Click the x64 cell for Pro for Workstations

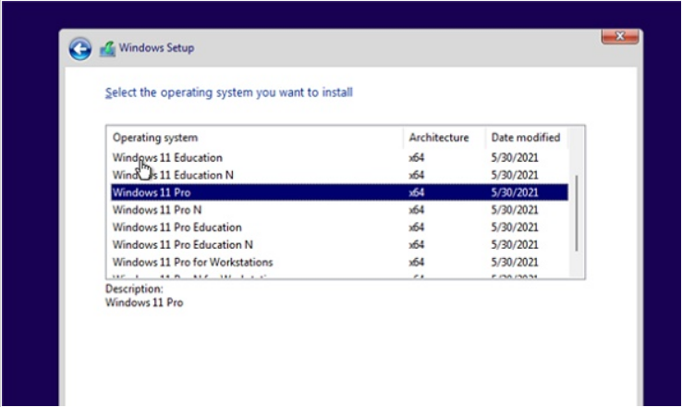417,263
